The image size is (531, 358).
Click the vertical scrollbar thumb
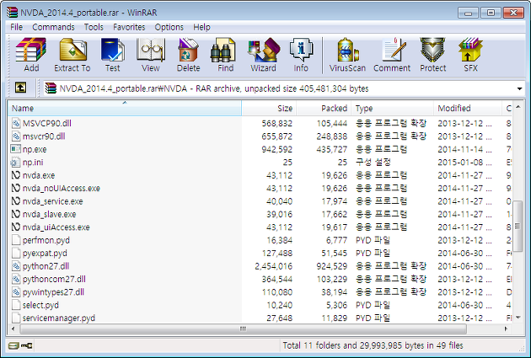click(518, 226)
